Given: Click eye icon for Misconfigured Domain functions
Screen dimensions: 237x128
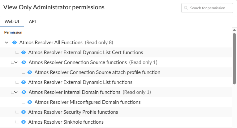Looking at the screenshot, I should (x=30, y=102).
